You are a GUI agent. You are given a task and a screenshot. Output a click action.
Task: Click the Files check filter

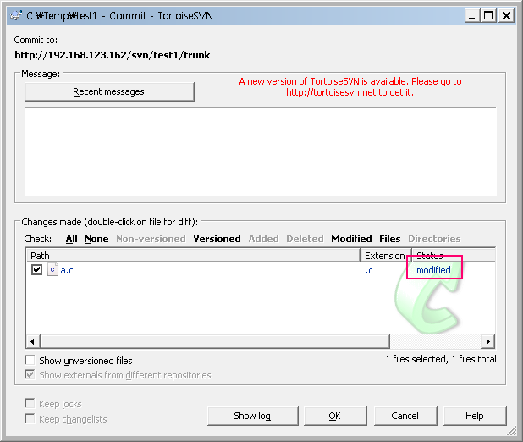(x=389, y=239)
